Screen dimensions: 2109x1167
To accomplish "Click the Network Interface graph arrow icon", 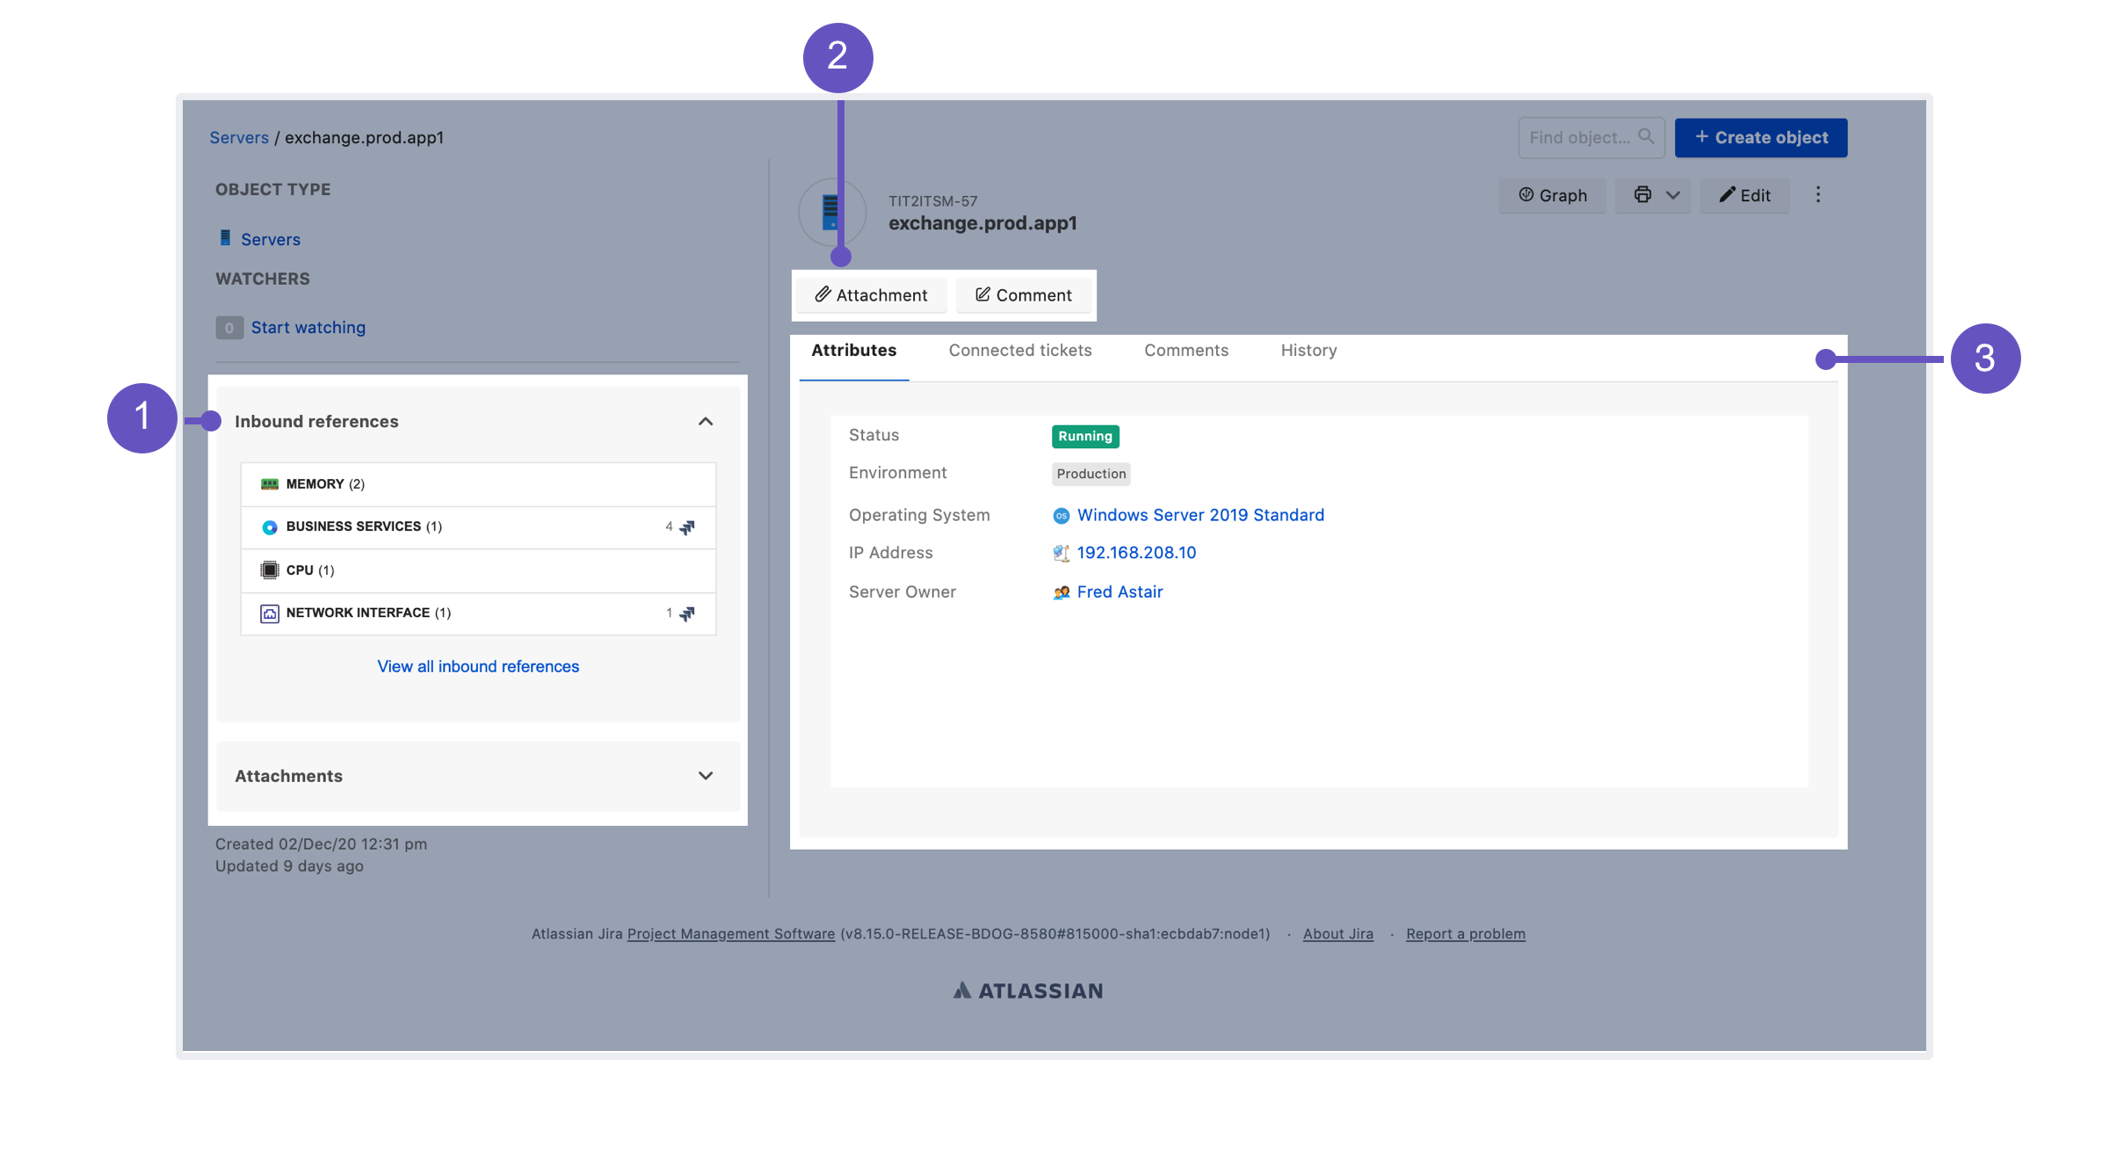I will 687,613.
